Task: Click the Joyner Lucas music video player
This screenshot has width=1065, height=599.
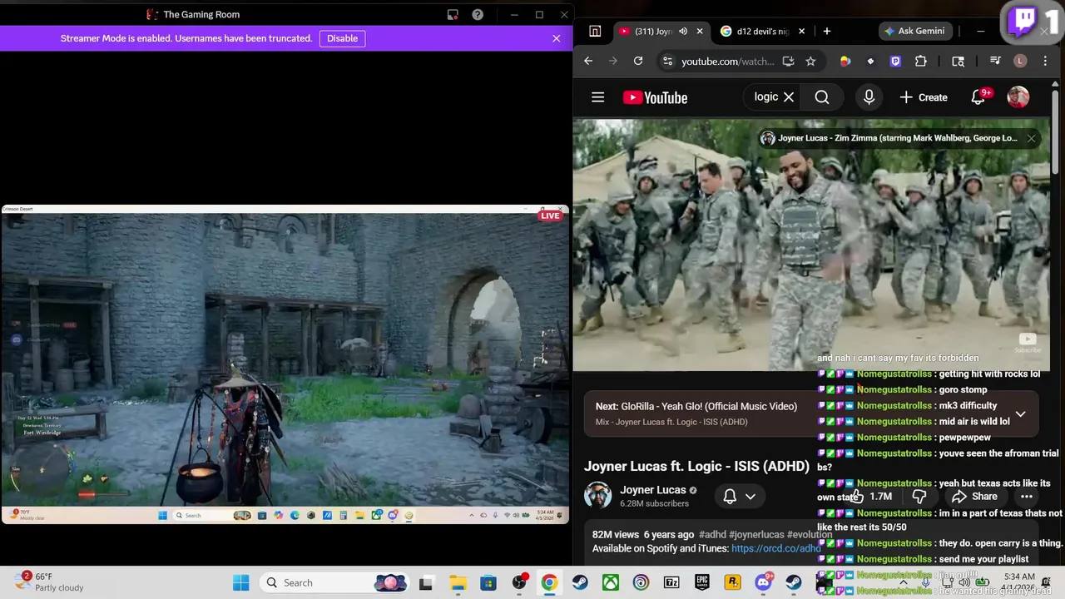Action: point(811,245)
